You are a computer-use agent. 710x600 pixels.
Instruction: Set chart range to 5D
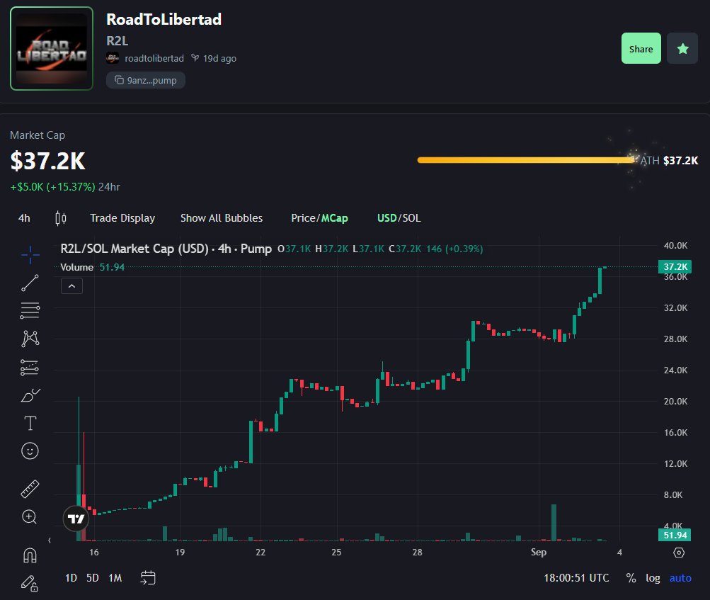coord(92,578)
